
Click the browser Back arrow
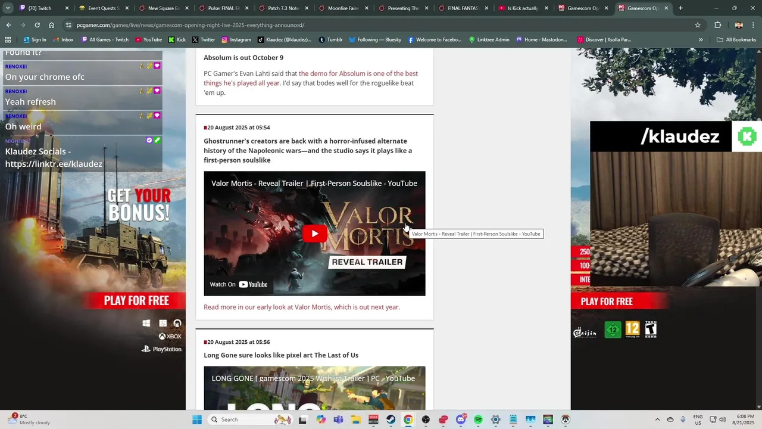8,25
